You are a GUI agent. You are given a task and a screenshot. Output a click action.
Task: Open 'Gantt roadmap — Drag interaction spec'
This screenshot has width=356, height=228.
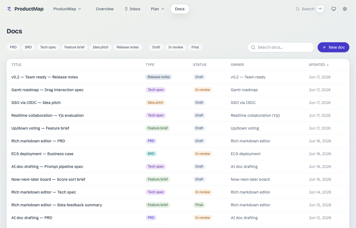coord(47,90)
